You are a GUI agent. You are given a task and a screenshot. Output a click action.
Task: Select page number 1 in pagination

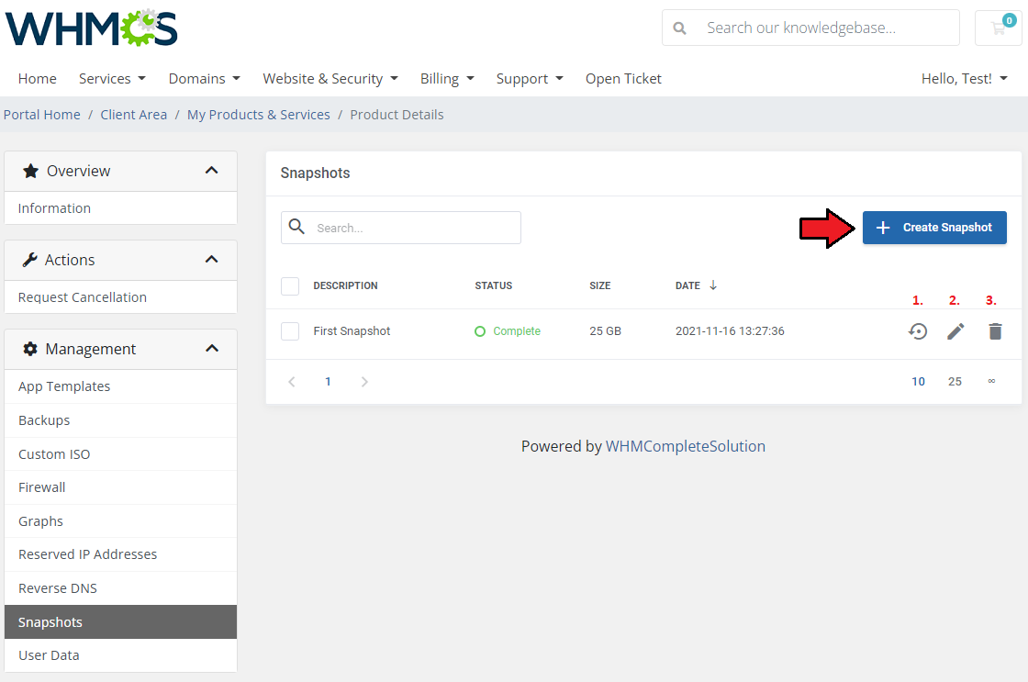[328, 382]
